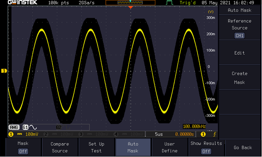
Task: Select the dimmed channel 4 indicator
Action: (129, 134)
